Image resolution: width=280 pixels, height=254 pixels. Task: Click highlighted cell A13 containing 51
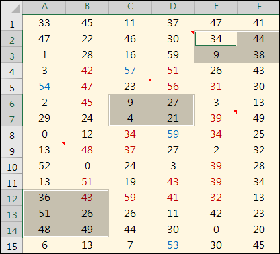[x=44, y=214]
